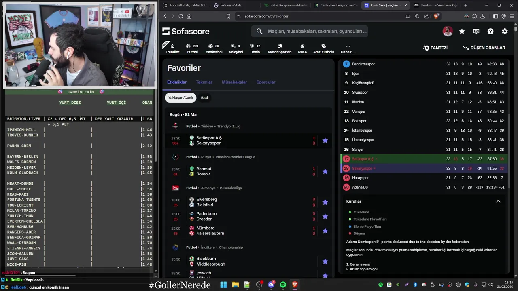Toggle the browser sidebar panel

[x=496, y=16]
